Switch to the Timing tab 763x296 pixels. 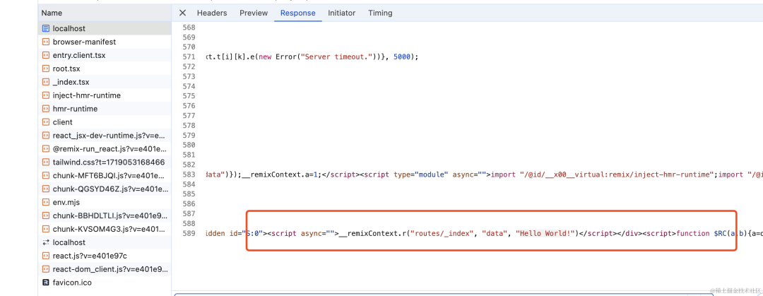pyautogui.click(x=380, y=13)
